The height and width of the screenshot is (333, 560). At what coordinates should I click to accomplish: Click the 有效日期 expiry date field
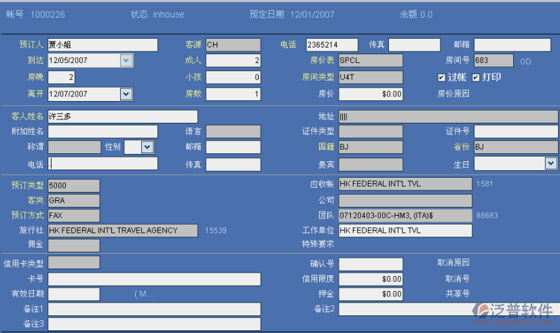tap(74, 294)
